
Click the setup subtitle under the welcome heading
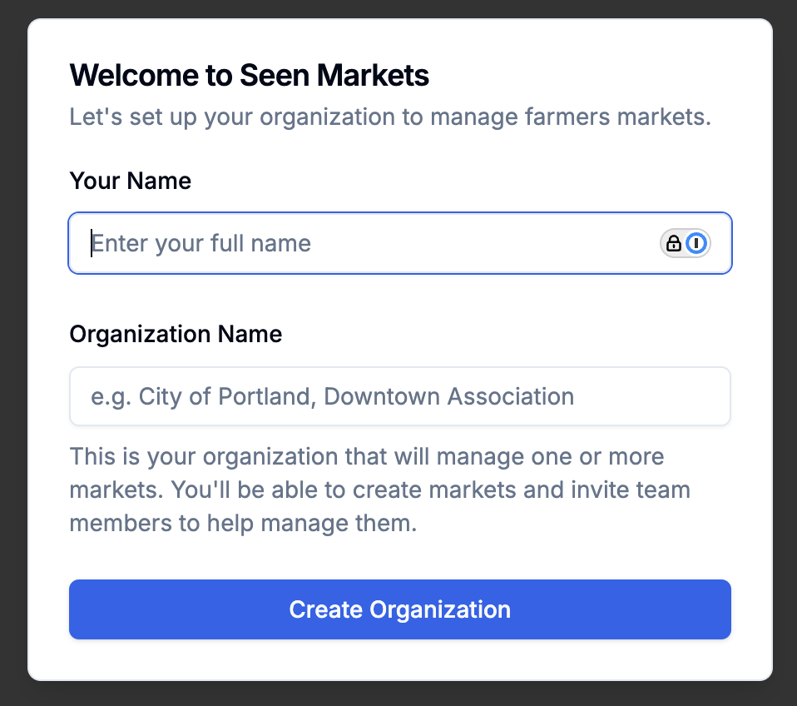click(x=389, y=117)
